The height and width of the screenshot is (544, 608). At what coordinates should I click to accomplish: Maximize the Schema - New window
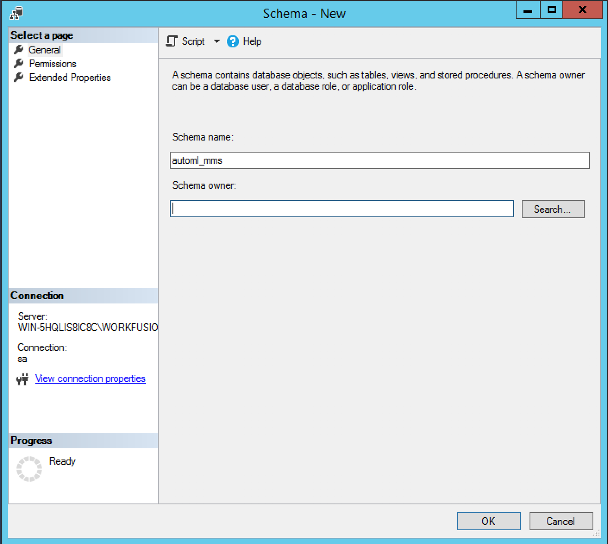click(x=551, y=10)
